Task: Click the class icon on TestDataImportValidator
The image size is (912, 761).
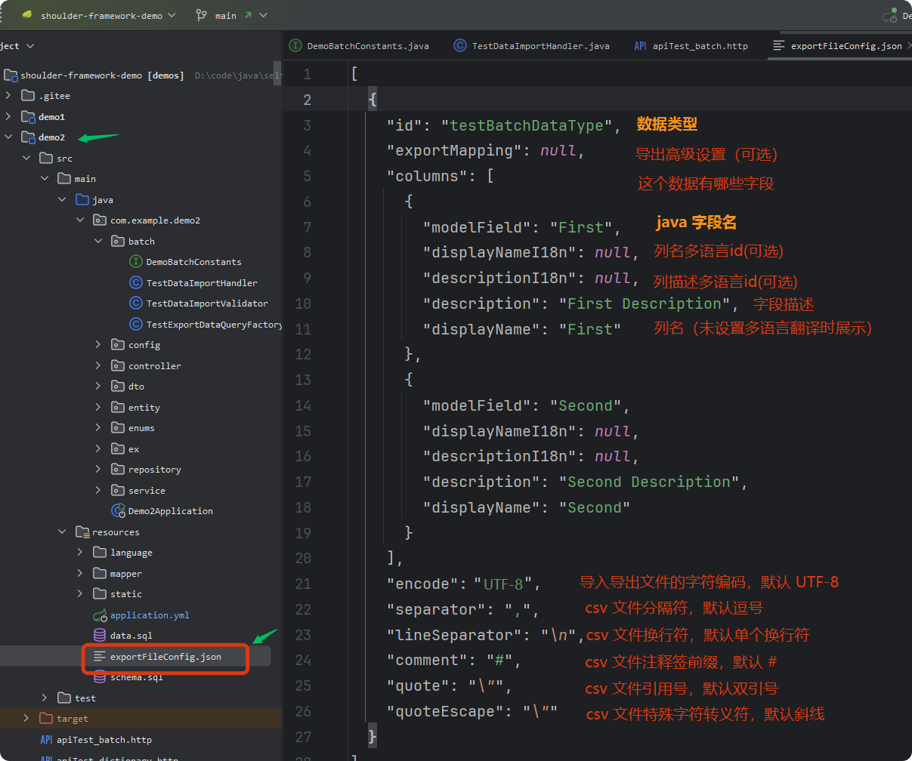Action: [136, 303]
